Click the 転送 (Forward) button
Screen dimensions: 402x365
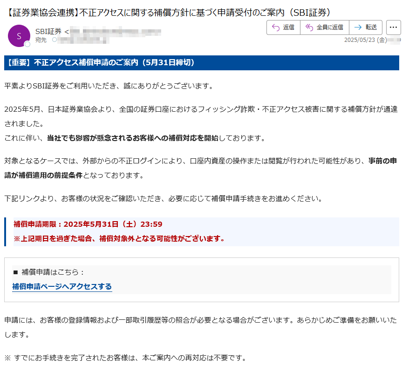[366, 27]
